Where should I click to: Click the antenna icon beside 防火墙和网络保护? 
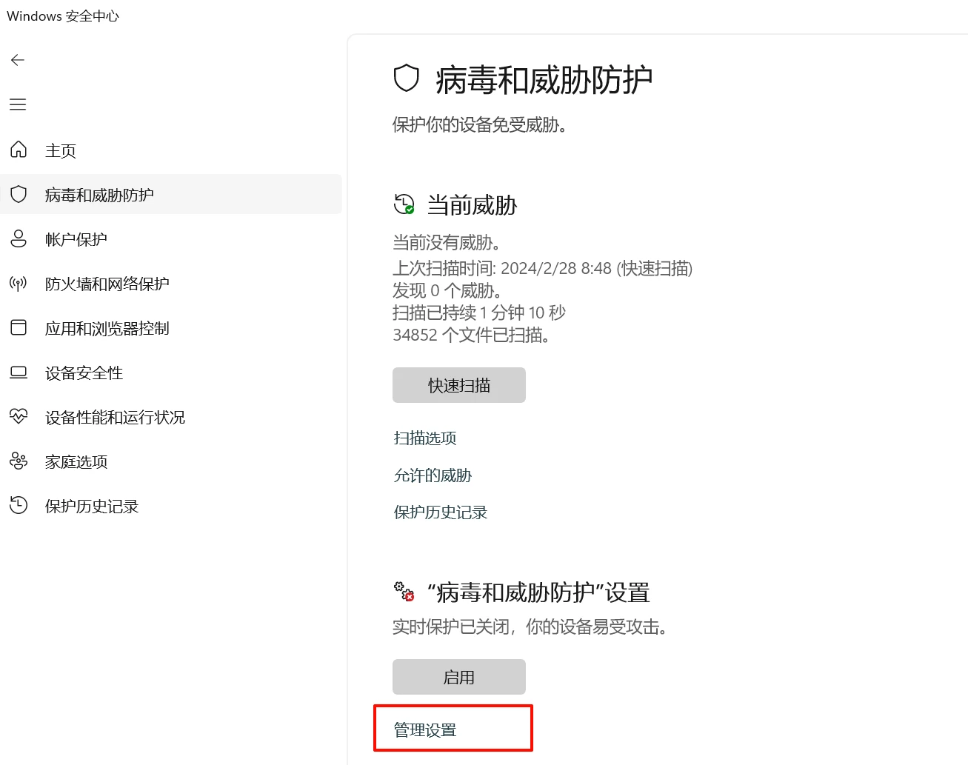(19, 283)
